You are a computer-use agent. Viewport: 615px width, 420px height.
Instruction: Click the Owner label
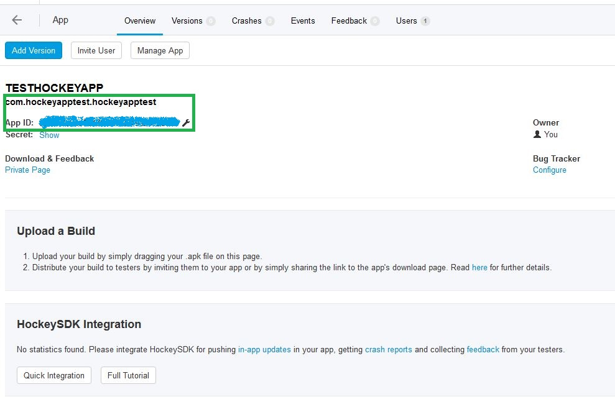coord(545,122)
